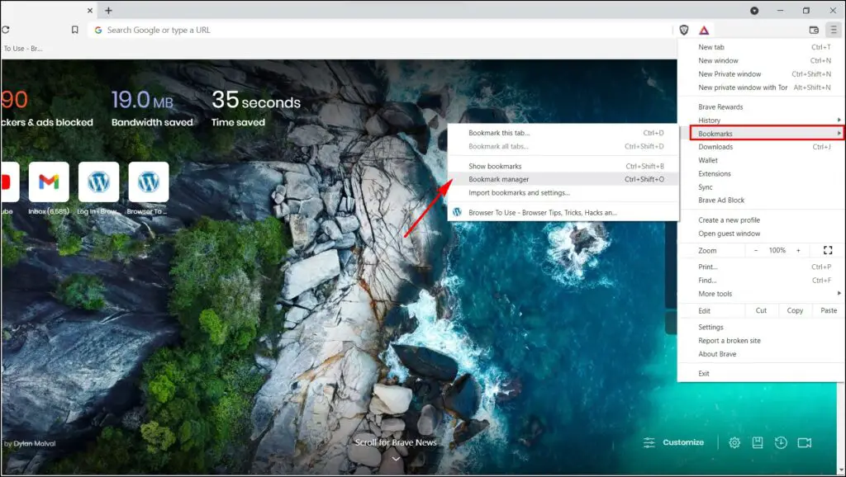
Task: Click the Scroll for Brave News text
Action: (396, 442)
